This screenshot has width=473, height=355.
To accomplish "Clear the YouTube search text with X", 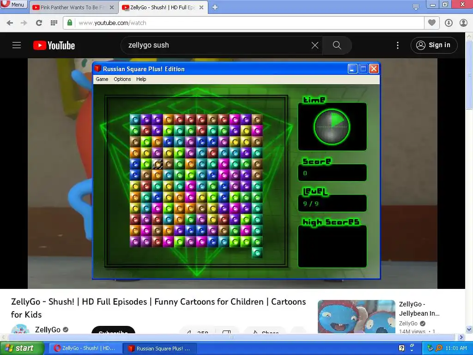I will tap(315, 45).
